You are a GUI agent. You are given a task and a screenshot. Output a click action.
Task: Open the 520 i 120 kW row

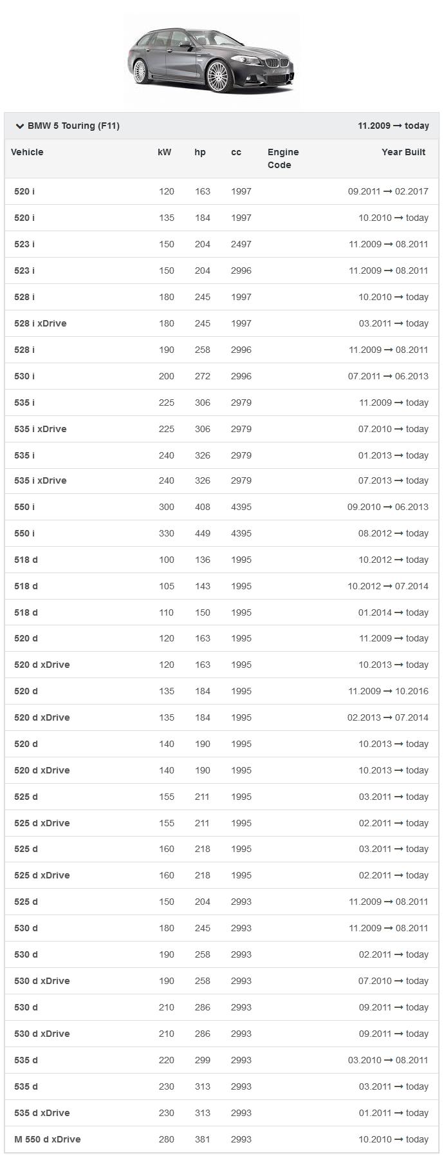tap(24, 191)
